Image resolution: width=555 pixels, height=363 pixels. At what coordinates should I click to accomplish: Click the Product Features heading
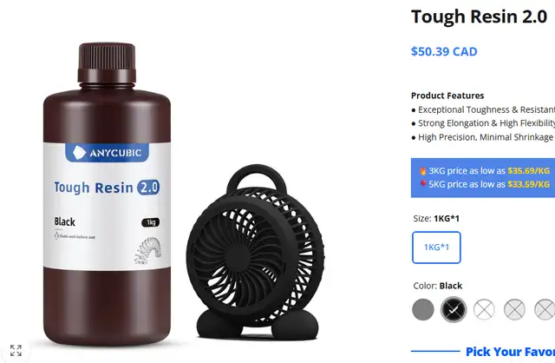click(x=447, y=96)
